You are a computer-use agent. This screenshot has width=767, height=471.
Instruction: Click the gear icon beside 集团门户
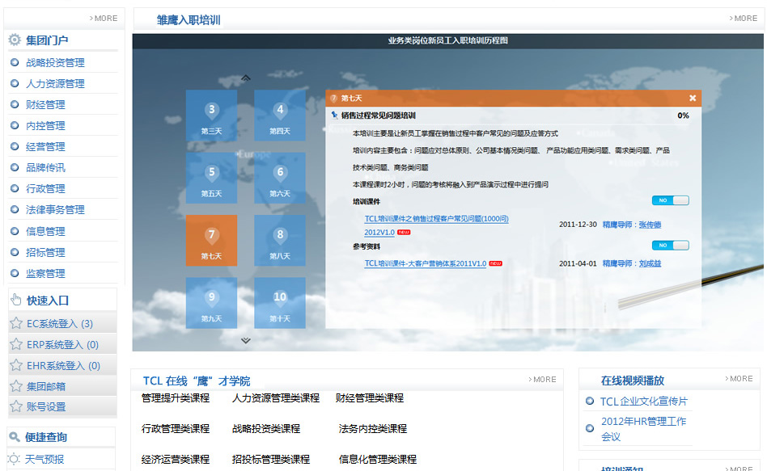[15, 40]
